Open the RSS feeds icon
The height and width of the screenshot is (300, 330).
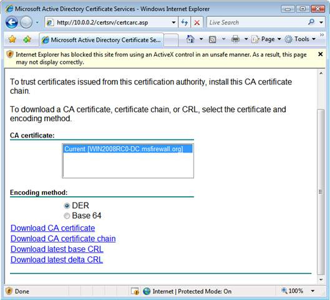(x=212, y=39)
